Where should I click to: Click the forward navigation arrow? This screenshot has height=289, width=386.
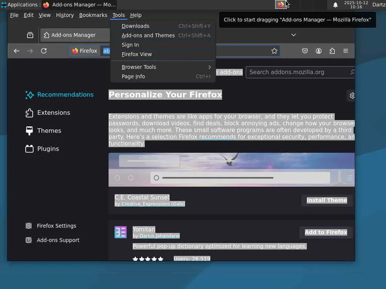point(30,51)
